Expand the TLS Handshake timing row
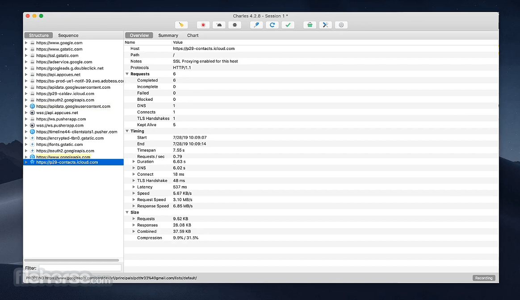Screen dimensions: 520x300 click(134, 181)
